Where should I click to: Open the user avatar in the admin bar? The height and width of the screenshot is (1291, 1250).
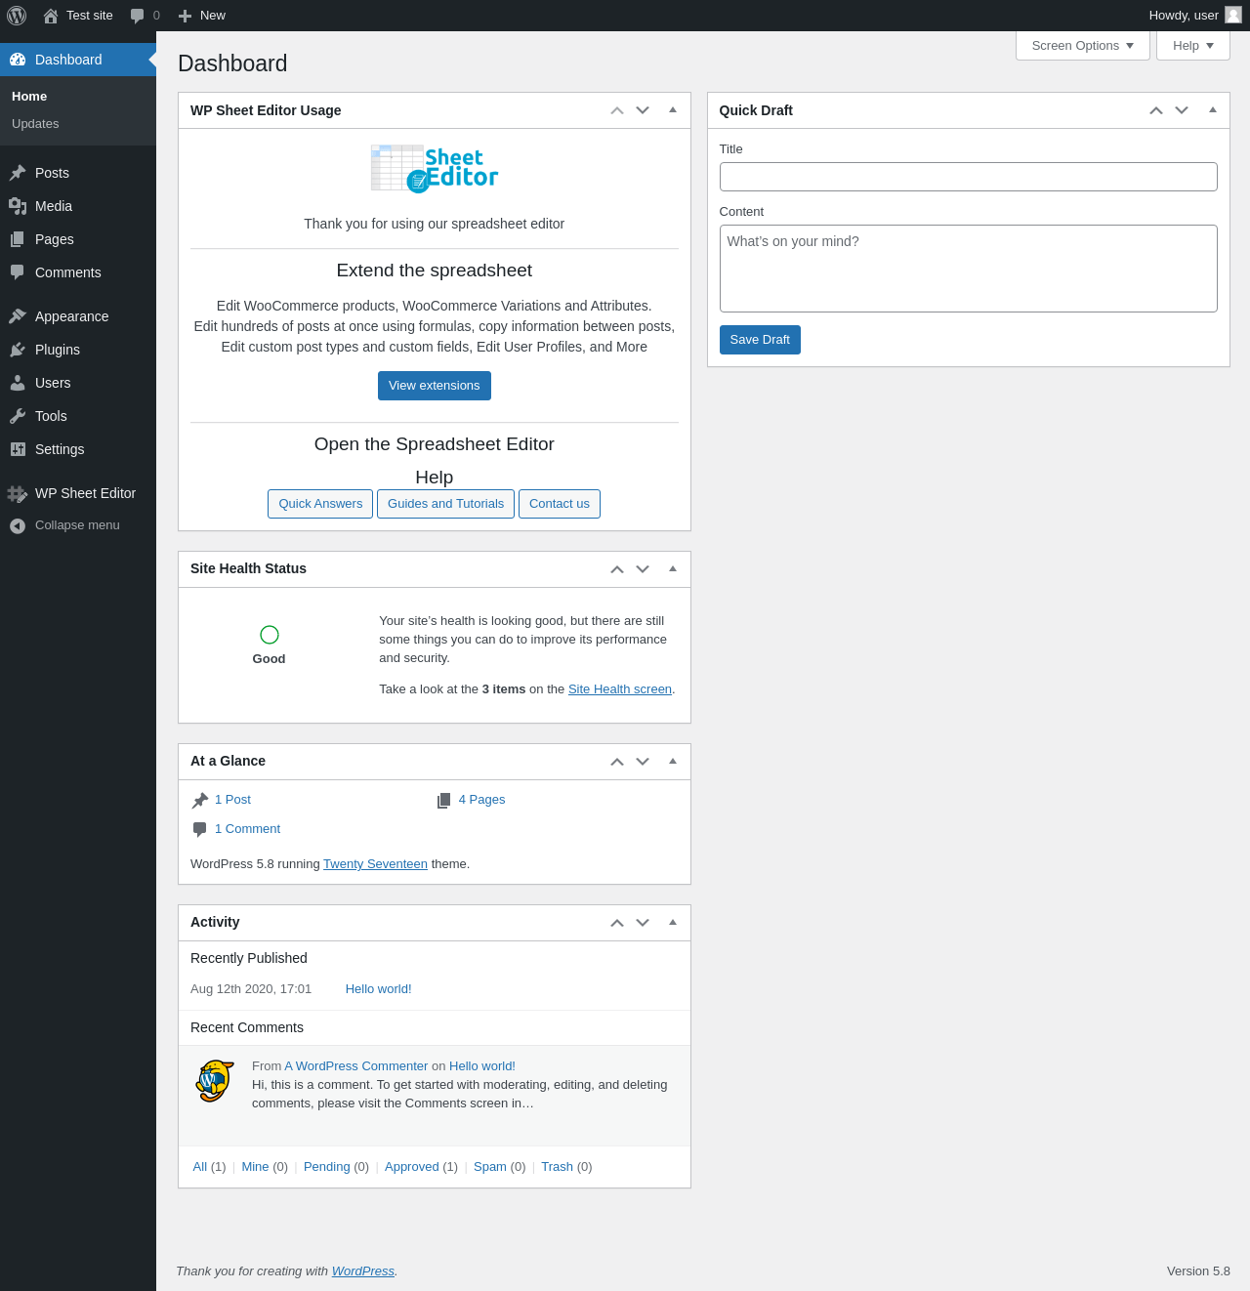pyautogui.click(x=1233, y=15)
